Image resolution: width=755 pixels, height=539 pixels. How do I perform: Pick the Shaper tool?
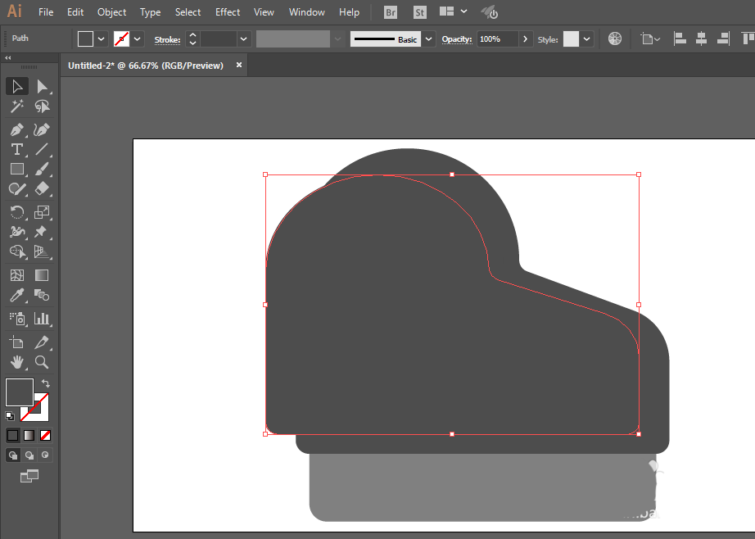point(17,189)
